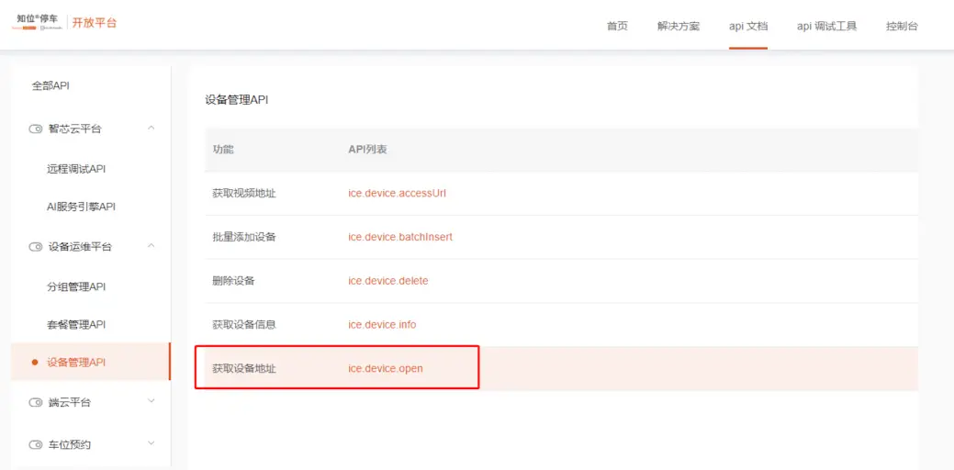Viewport: 954px width, 470px height.
Task: Click toggle icon beside 端云平台
Action: click(x=36, y=402)
